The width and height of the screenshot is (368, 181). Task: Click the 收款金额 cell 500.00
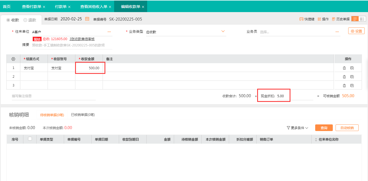[89, 68]
